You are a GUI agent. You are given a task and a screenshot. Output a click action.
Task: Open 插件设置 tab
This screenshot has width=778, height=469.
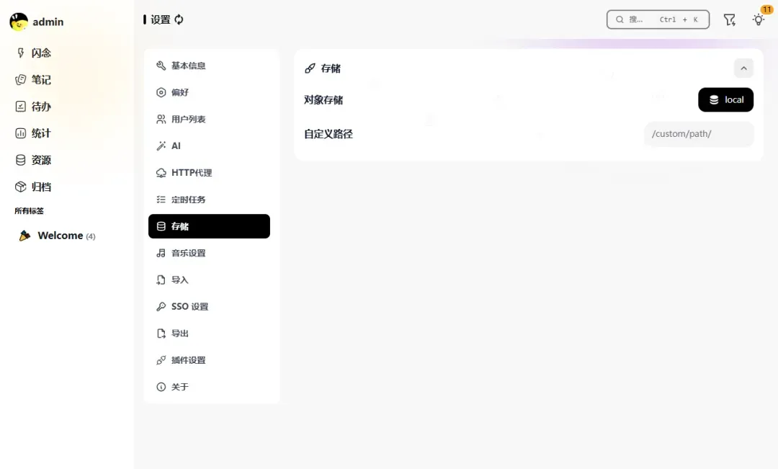[x=209, y=360]
